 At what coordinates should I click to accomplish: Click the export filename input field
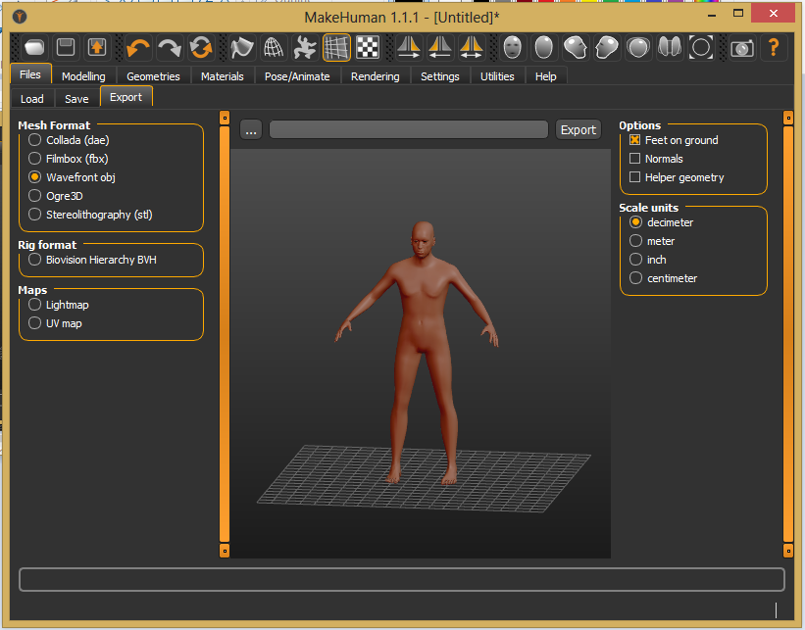(x=409, y=129)
